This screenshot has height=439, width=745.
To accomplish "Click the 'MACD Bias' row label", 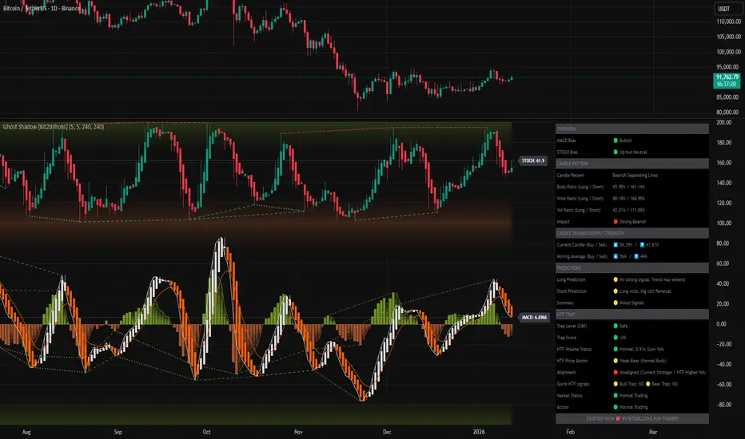I will (567, 140).
